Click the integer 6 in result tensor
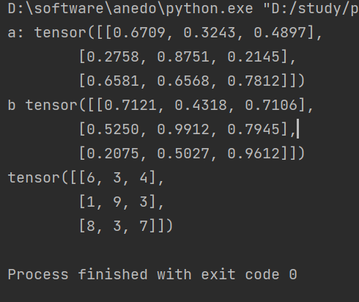This screenshot has width=359, height=302. 91,177
